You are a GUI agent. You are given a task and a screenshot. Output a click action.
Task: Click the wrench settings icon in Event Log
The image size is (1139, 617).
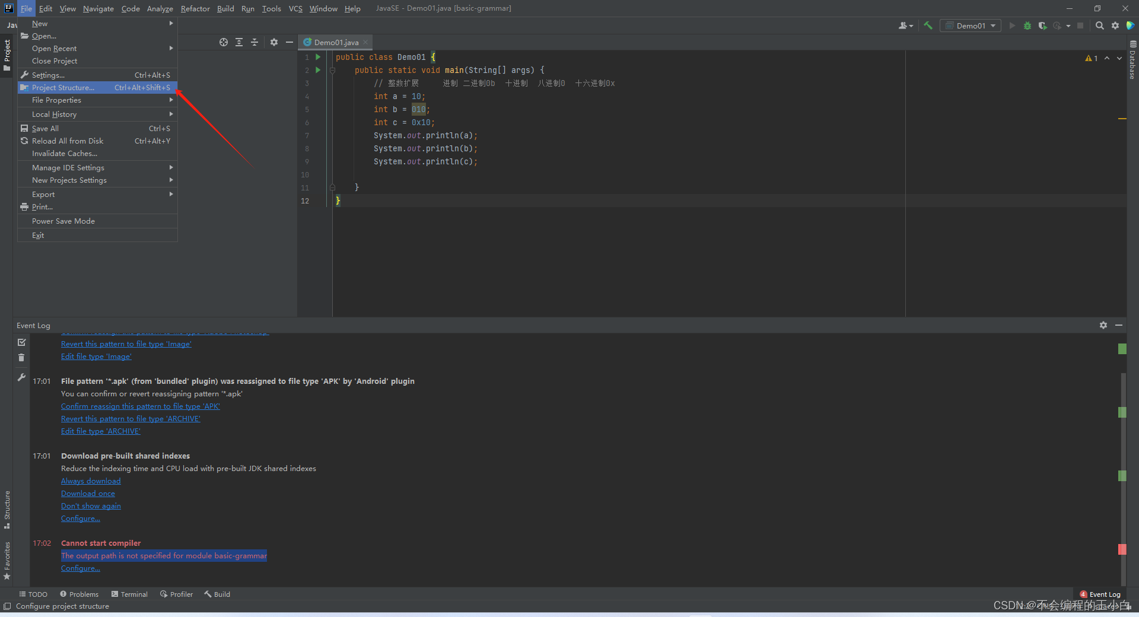click(x=21, y=377)
